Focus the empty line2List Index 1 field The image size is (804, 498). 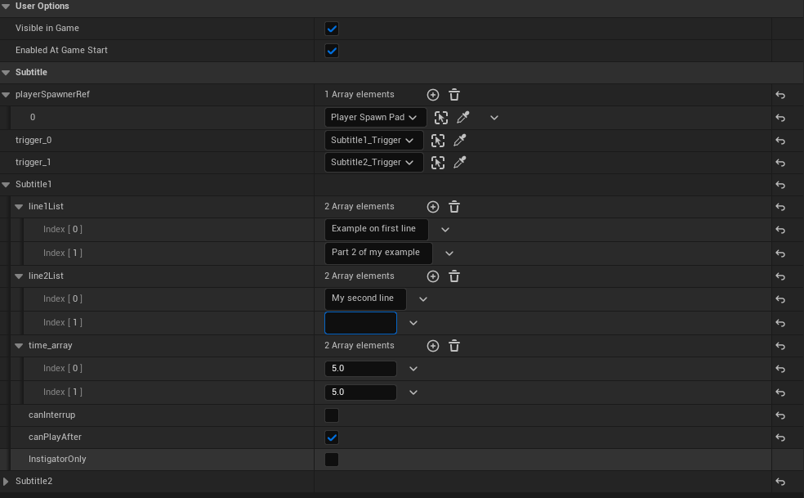click(360, 323)
